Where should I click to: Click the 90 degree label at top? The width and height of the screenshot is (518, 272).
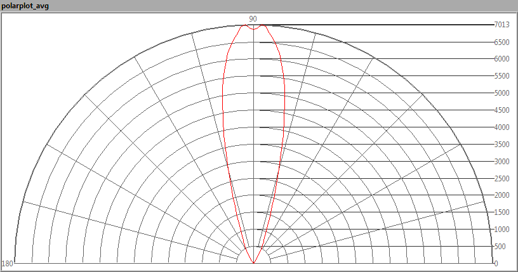(254, 20)
